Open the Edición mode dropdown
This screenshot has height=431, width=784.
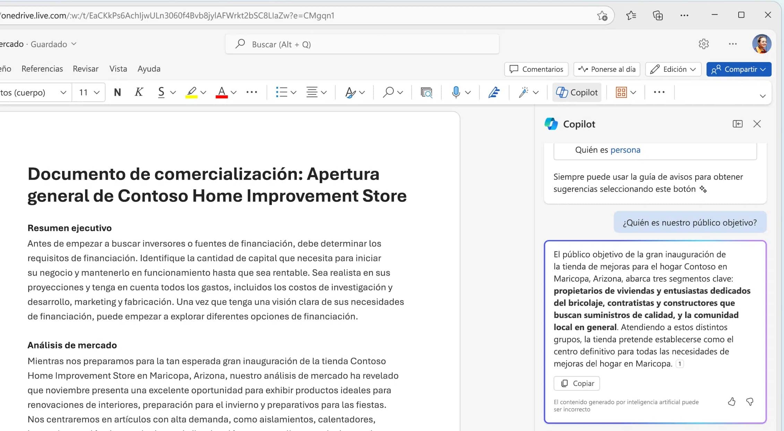(x=673, y=69)
